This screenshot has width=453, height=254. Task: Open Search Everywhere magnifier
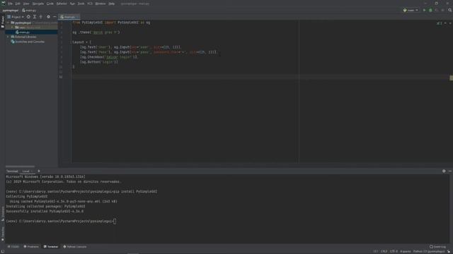[x=450, y=10]
